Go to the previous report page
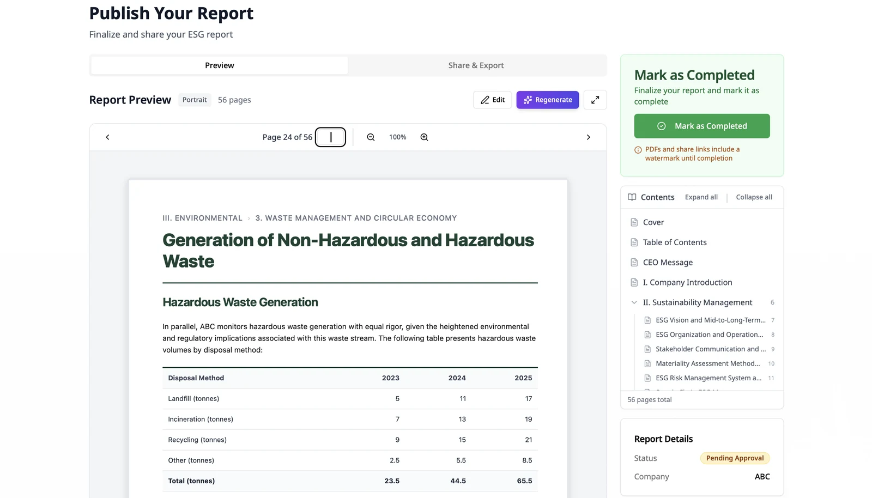Image resolution: width=872 pixels, height=498 pixels. coord(107,137)
